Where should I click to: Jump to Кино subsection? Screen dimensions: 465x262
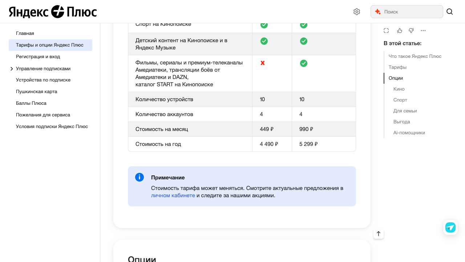click(399, 89)
